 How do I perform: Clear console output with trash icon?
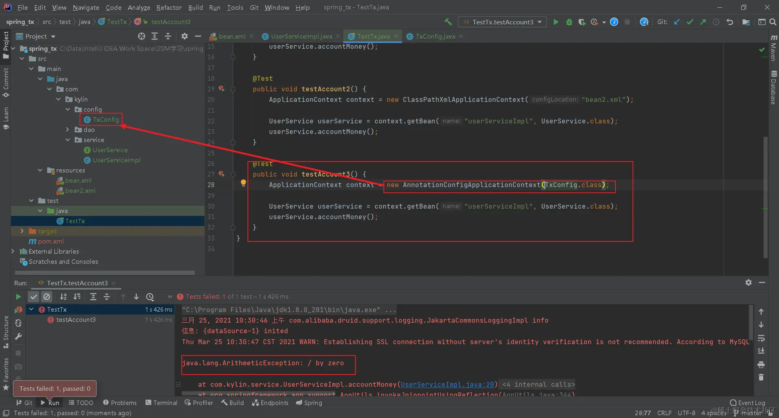coord(761,377)
